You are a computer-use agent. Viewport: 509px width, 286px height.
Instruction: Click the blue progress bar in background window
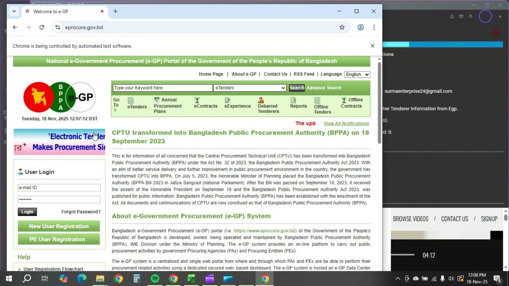coord(443,44)
